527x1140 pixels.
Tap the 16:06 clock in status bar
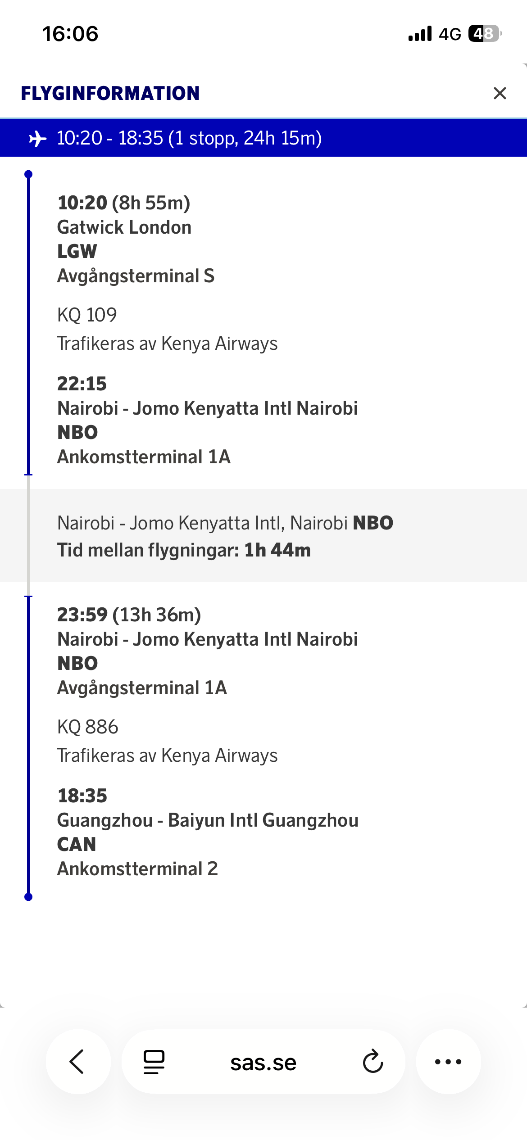click(x=70, y=34)
